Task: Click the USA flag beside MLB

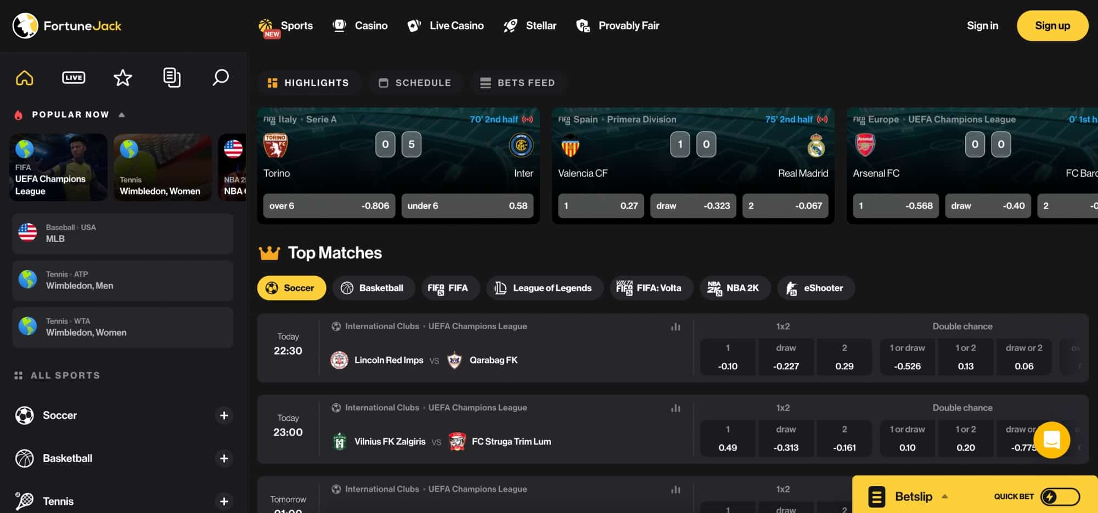Action: tap(27, 233)
